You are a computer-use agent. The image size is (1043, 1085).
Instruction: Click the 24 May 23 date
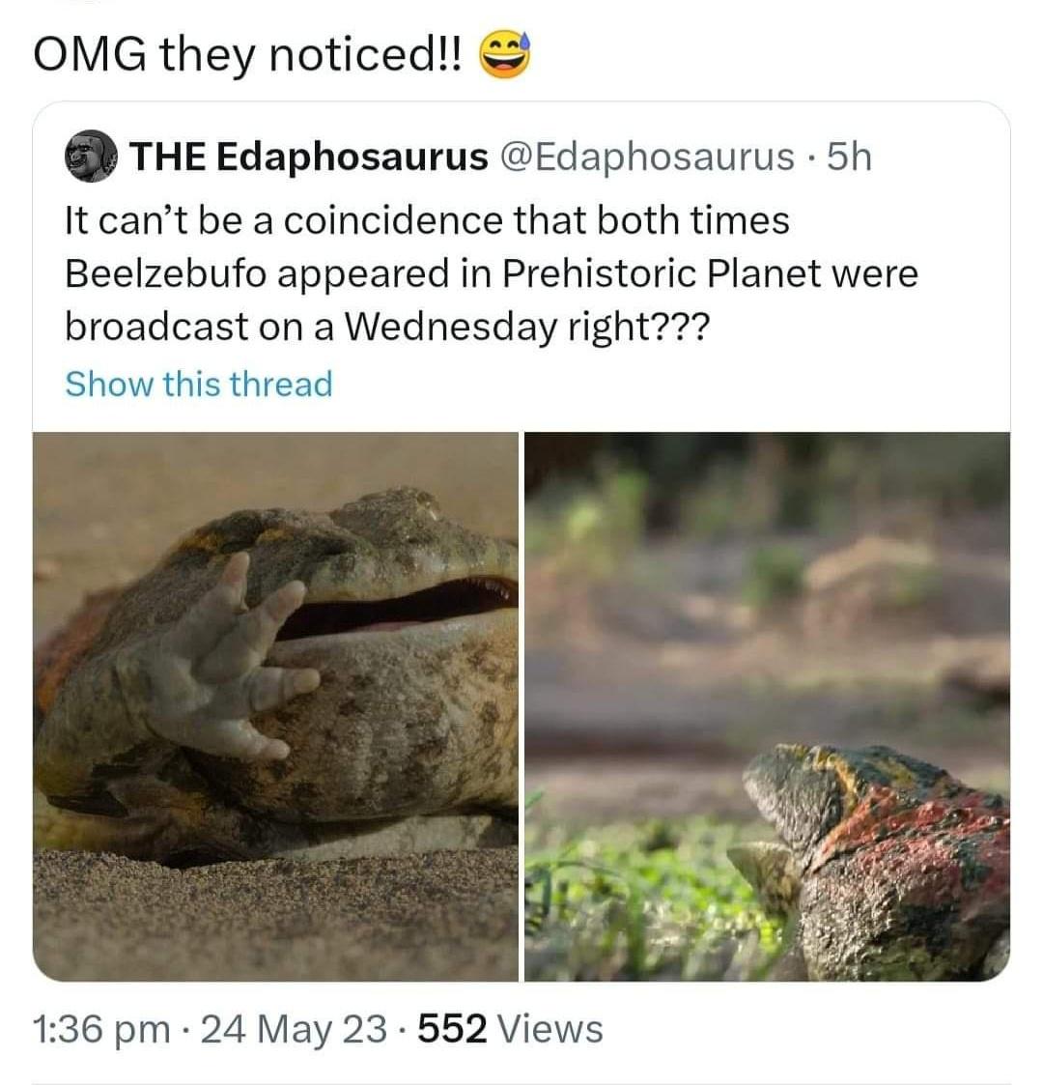pyautogui.click(x=294, y=1028)
